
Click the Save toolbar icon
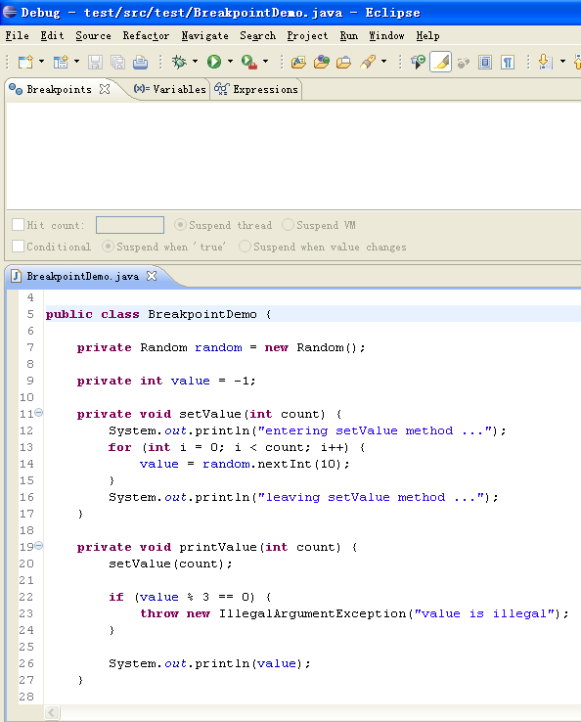tap(95, 62)
